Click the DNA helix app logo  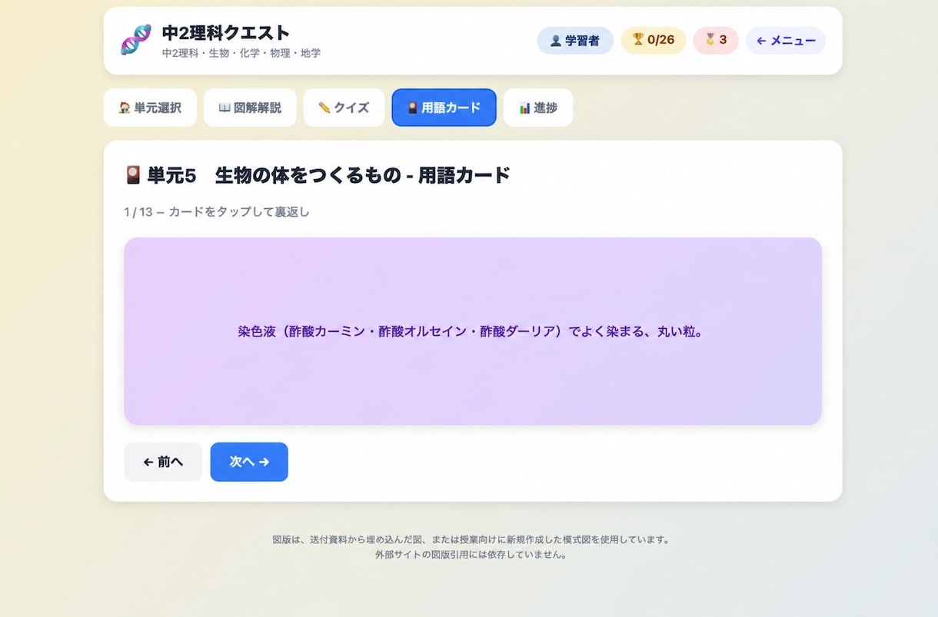pyautogui.click(x=135, y=40)
